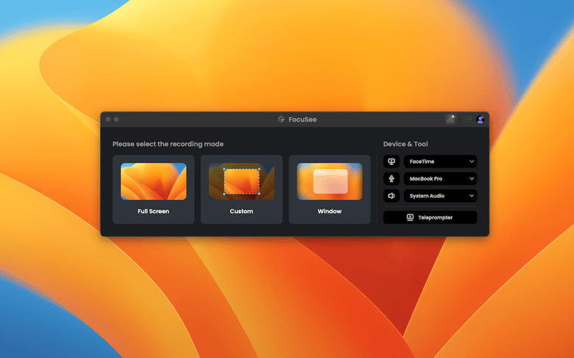Open the recording history clock icon
Viewport: 574px width, 358px height.
(x=468, y=119)
